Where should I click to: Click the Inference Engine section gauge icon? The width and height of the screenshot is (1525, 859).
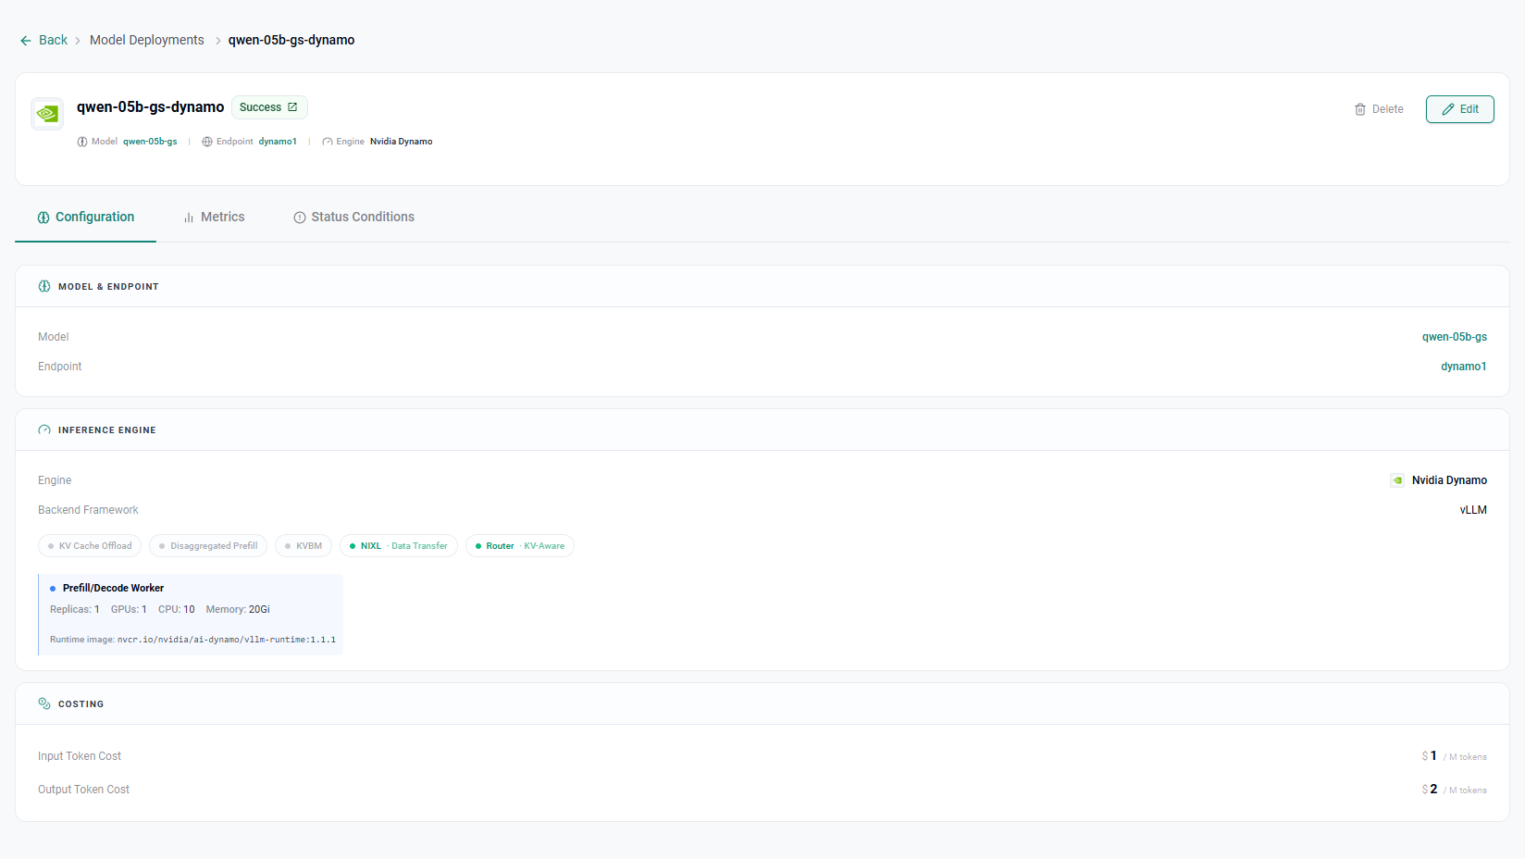pos(44,429)
